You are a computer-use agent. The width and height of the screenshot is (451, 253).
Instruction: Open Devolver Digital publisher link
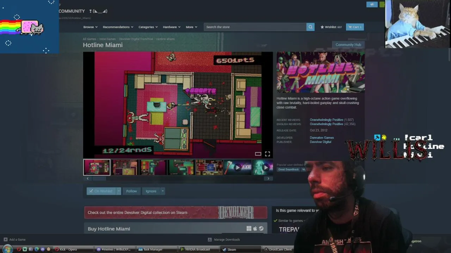point(320,142)
